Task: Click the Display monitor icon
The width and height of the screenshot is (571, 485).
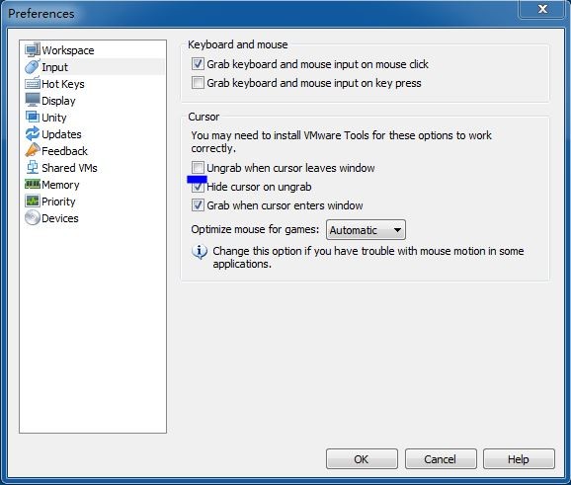Action: [33, 100]
